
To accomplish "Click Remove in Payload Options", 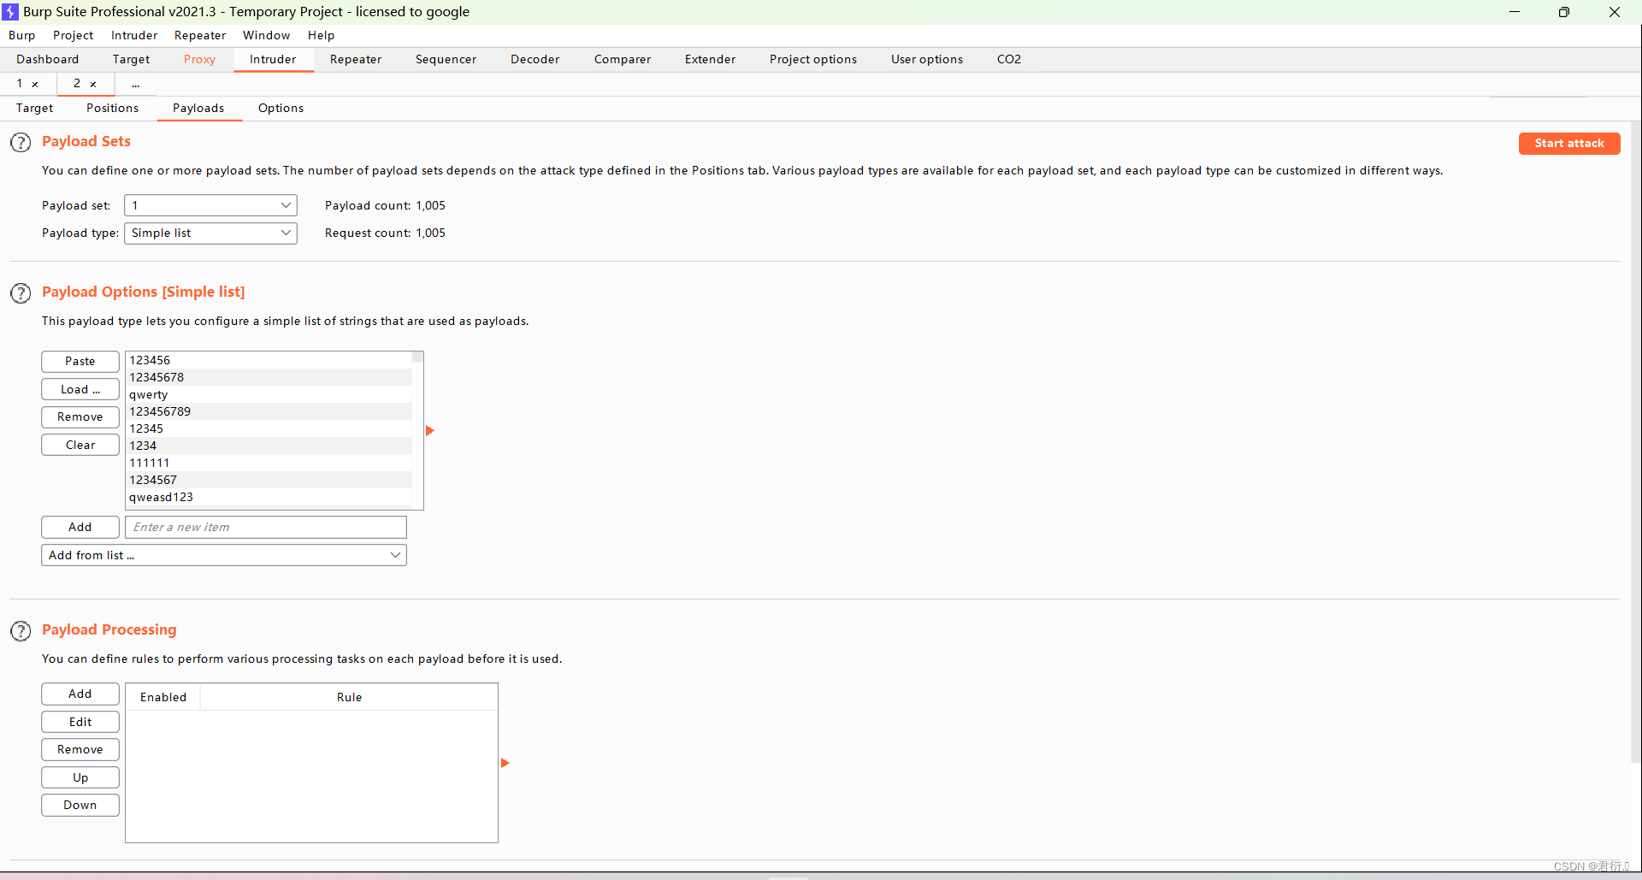I will pyautogui.click(x=80, y=417).
